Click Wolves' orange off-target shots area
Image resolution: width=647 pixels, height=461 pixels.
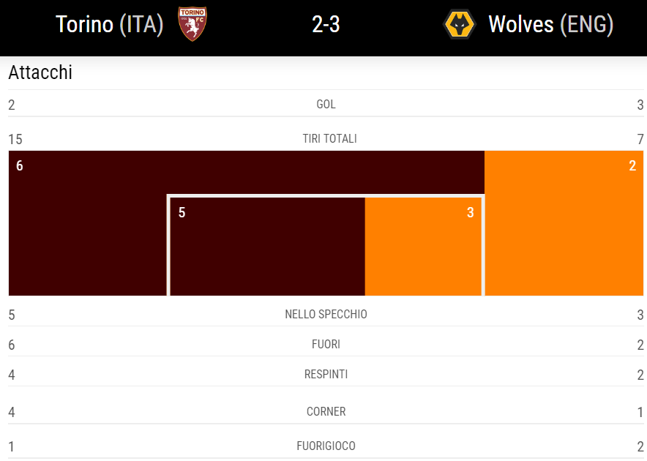click(x=564, y=220)
